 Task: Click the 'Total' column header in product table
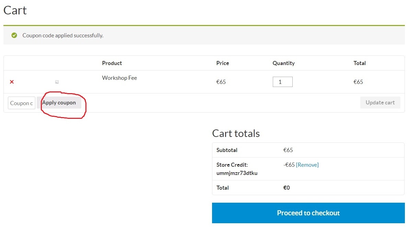click(360, 63)
